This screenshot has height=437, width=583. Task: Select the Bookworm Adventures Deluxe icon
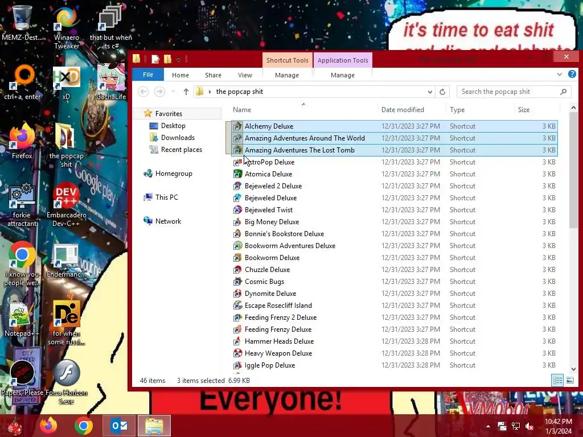click(x=237, y=246)
